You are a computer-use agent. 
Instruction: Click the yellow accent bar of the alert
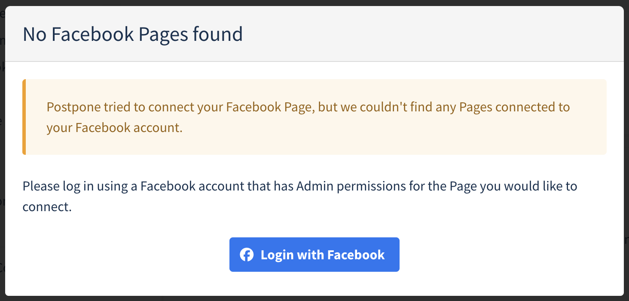pyautogui.click(x=24, y=117)
